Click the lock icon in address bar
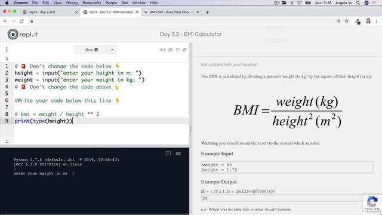The image size is (382, 215). tap(32, 21)
